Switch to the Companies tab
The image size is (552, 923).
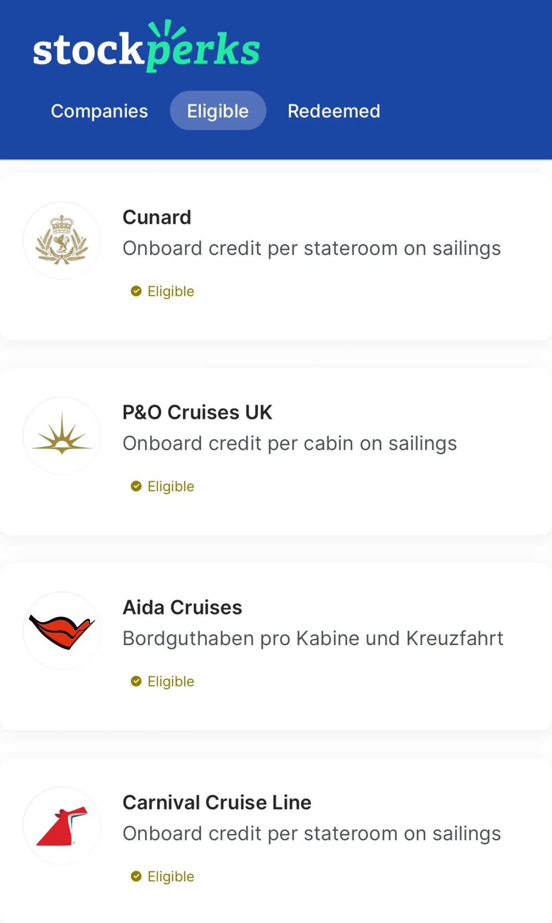coord(99,111)
